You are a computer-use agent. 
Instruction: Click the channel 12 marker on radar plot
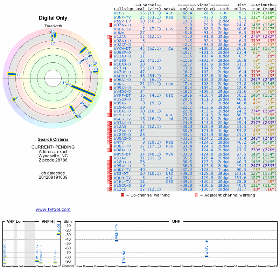(13, 74)
